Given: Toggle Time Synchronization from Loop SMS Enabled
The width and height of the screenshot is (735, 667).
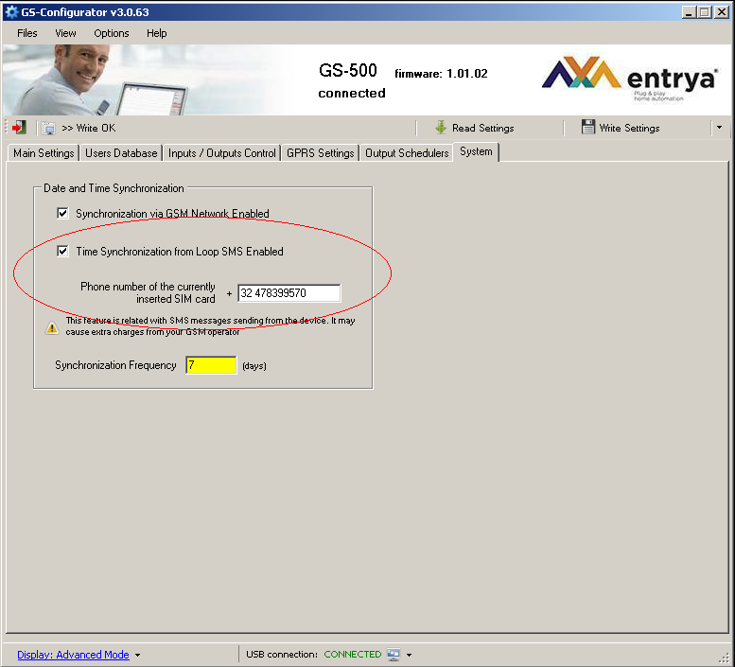Looking at the screenshot, I should pyautogui.click(x=62, y=252).
